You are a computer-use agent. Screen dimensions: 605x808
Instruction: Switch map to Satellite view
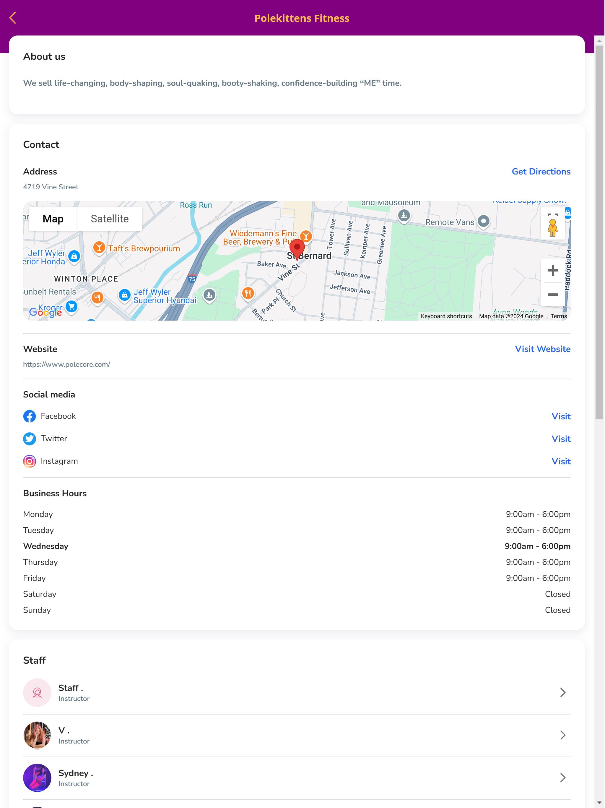tap(110, 219)
